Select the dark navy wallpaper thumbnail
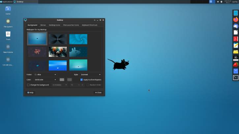Image resolution: width=239 pixels, height=134 pixels. pos(37,65)
